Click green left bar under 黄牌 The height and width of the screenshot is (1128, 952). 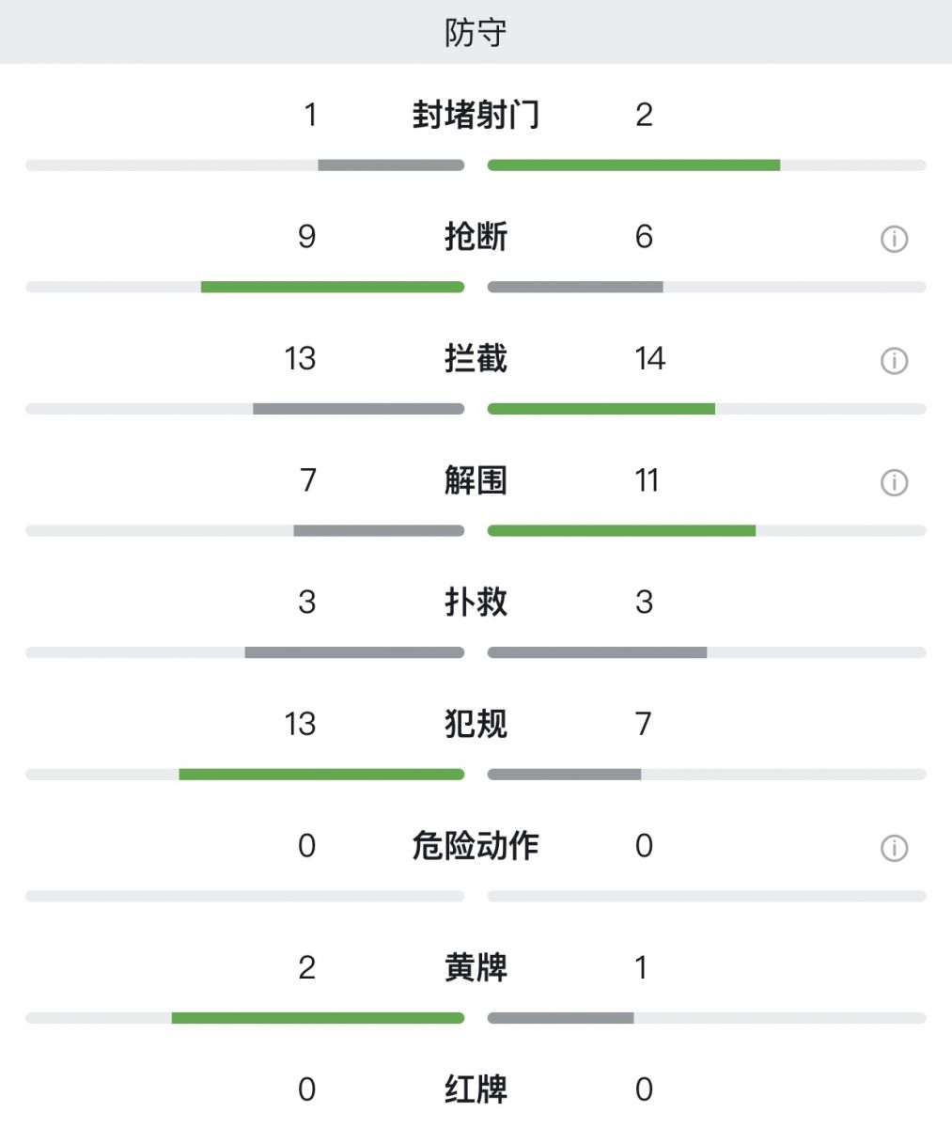pos(318,1018)
